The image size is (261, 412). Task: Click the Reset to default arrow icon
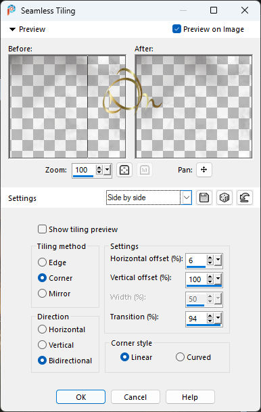point(245,198)
